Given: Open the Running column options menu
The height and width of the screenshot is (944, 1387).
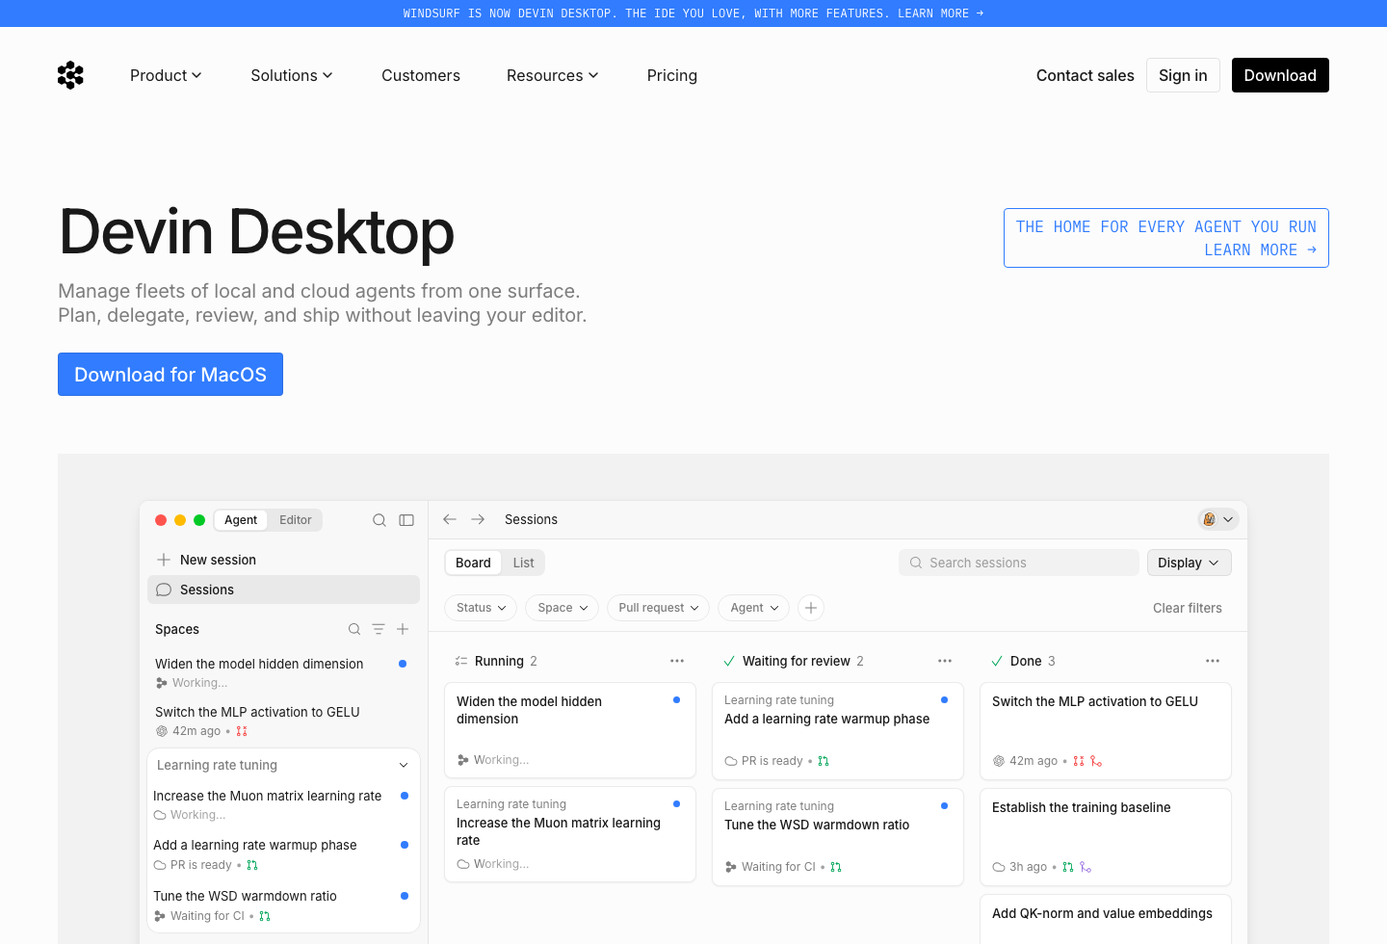Looking at the screenshot, I should click(x=677, y=661).
